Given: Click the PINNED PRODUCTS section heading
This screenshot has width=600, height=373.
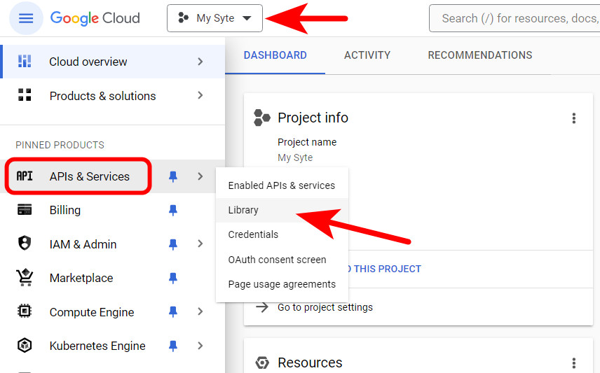Looking at the screenshot, I should pyautogui.click(x=60, y=145).
